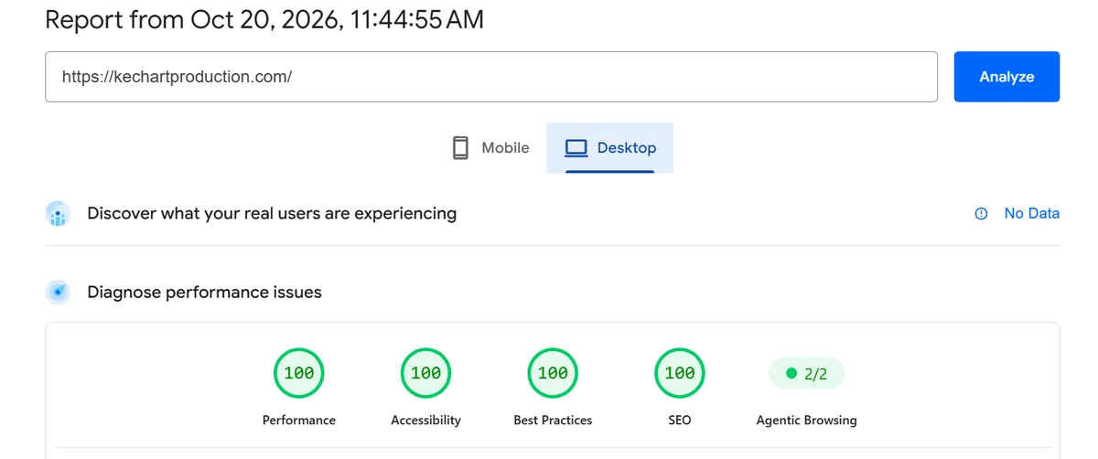
Task: Click the Diagnose performance issues icon
Action: coord(58,293)
